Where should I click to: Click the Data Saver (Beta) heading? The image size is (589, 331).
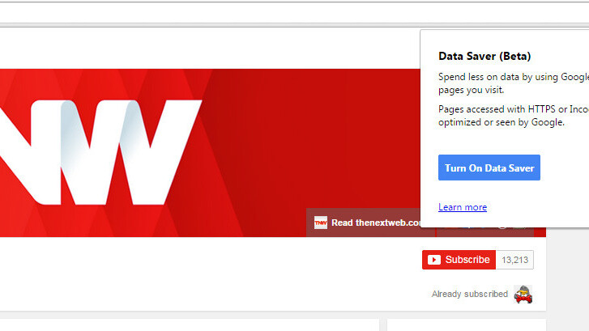click(484, 57)
